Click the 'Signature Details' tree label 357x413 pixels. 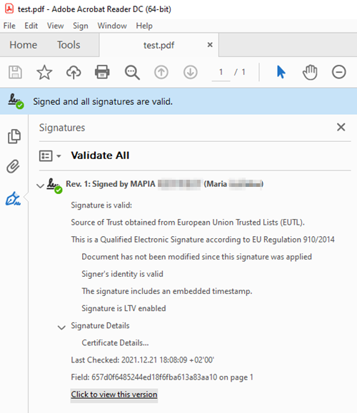(100, 325)
